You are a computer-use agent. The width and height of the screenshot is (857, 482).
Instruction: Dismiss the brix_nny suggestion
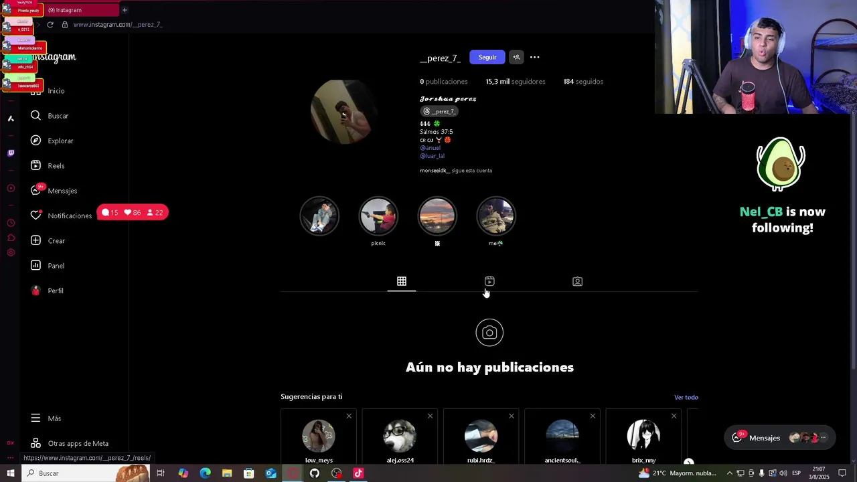click(x=674, y=416)
